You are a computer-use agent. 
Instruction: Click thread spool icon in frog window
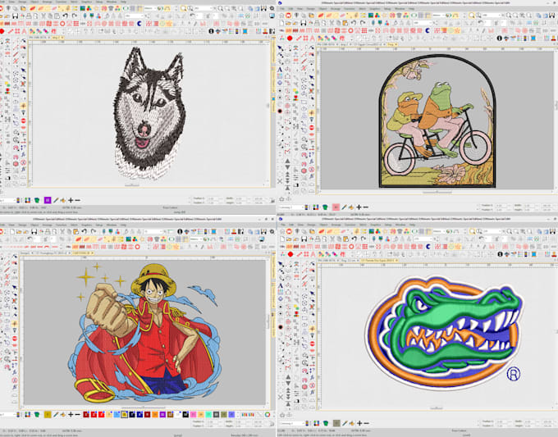tap(533, 38)
